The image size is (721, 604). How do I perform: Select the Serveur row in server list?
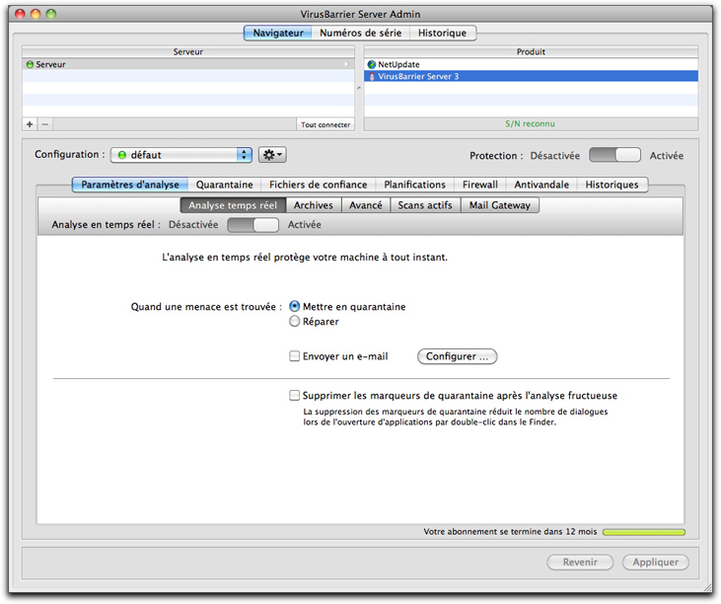tap(188, 64)
